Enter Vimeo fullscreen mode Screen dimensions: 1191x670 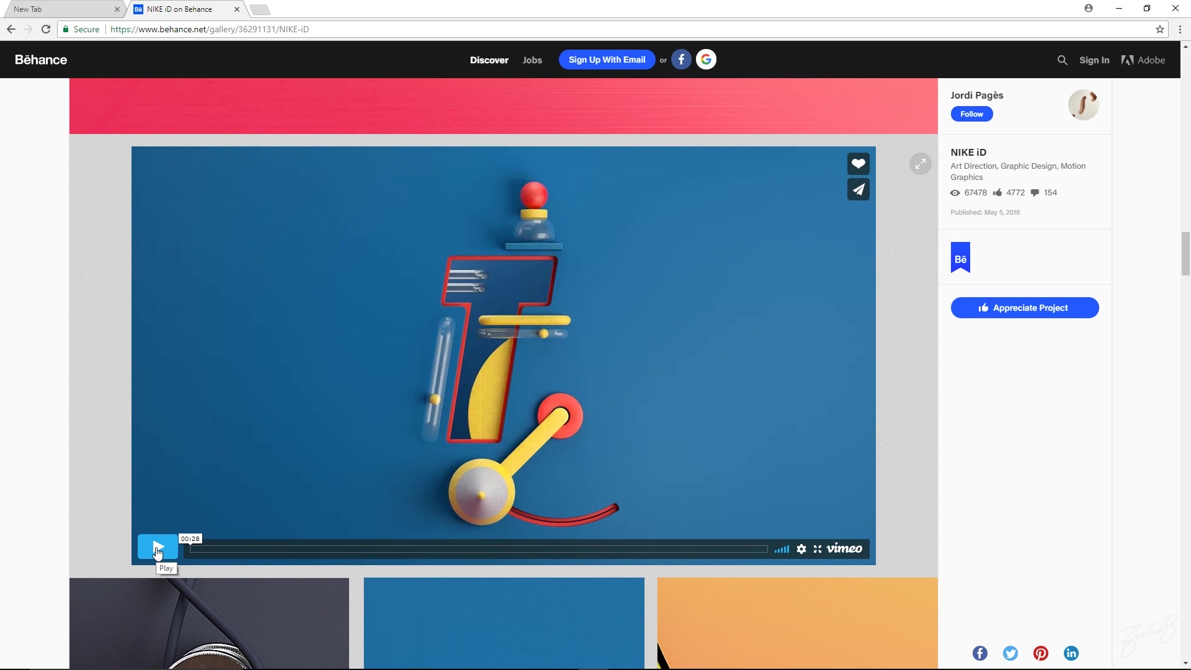pos(818,549)
